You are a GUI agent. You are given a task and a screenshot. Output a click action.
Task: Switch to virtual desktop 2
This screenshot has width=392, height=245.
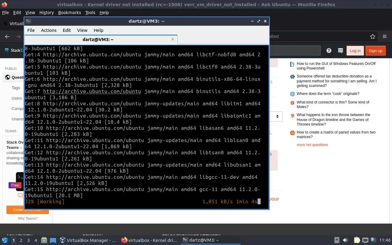point(21,240)
